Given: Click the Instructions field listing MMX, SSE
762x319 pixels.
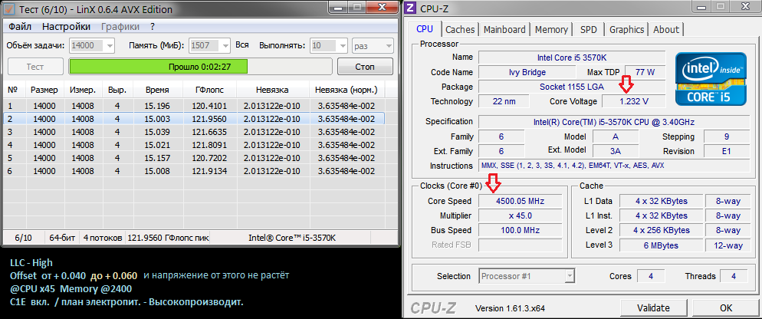Looking at the screenshot, I should point(613,166).
